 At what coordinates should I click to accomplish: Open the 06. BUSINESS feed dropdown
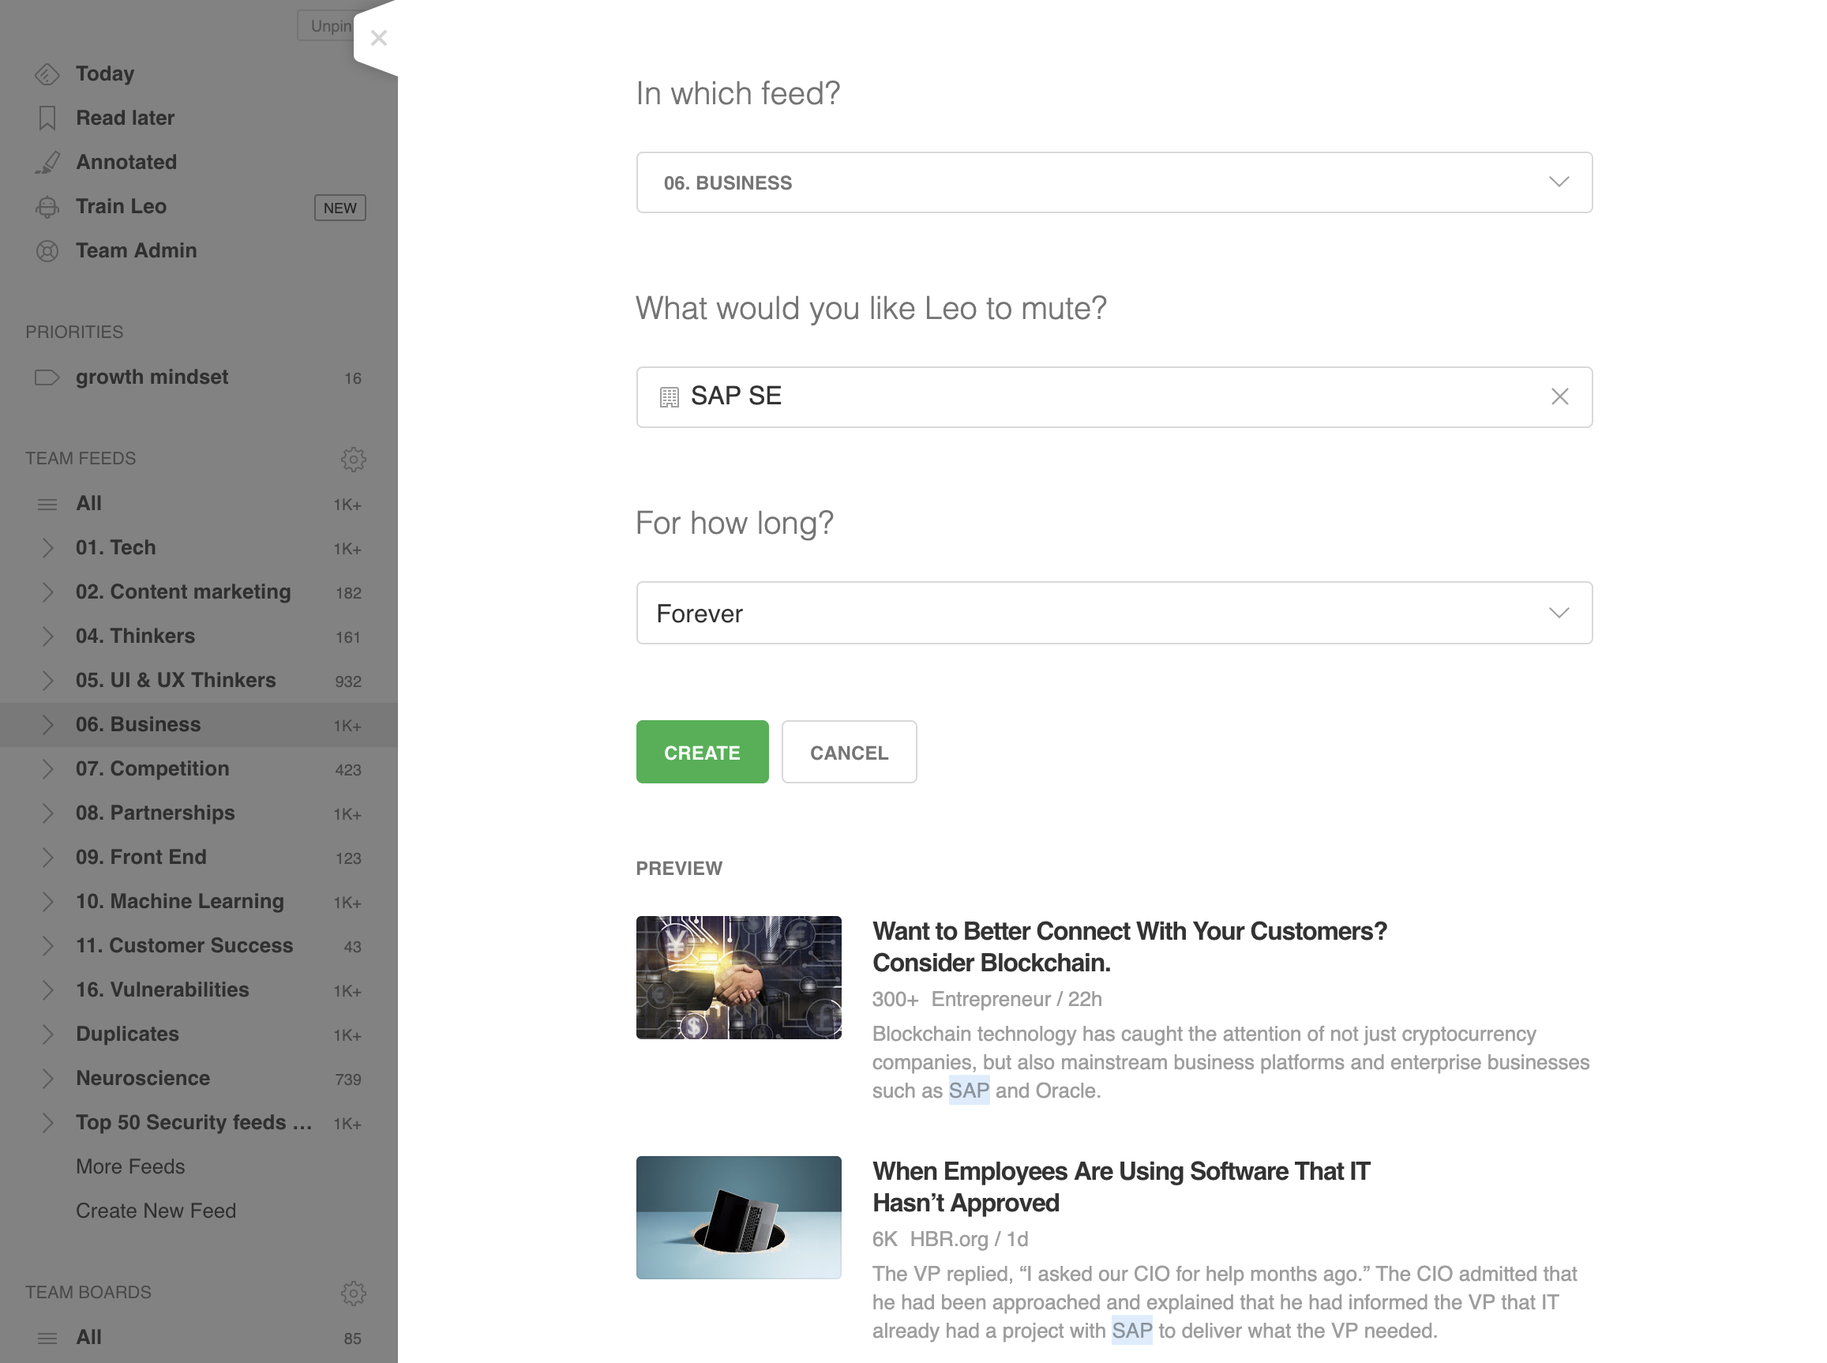[x=1113, y=182]
